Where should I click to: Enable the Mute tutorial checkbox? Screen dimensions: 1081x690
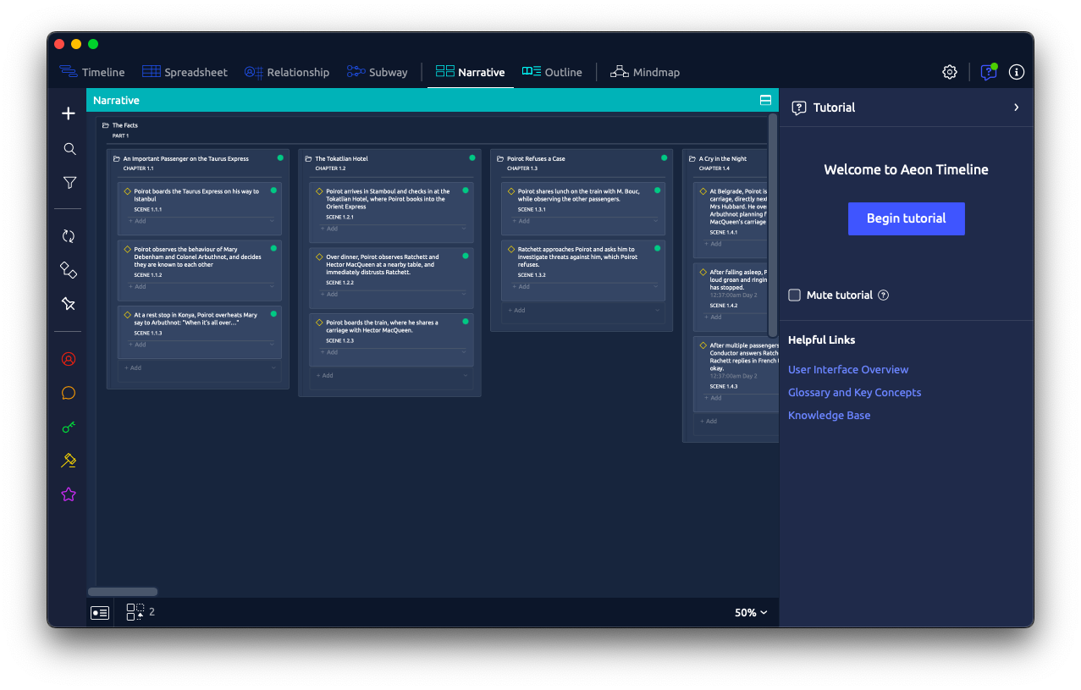tap(794, 295)
